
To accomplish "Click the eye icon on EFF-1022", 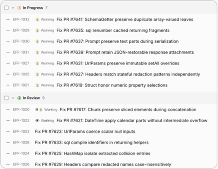I will click(x=37, y=120).
